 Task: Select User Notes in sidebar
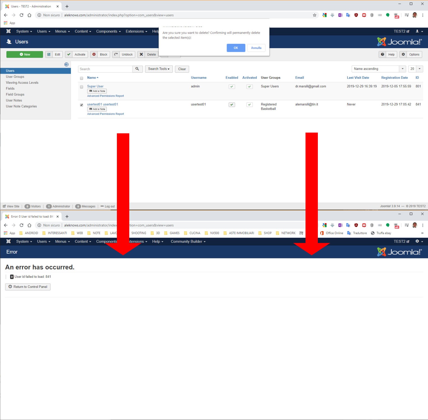pos(14,101)
